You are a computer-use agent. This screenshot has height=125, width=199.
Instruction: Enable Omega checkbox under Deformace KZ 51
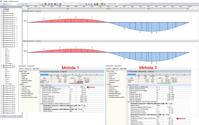point(6,84)
